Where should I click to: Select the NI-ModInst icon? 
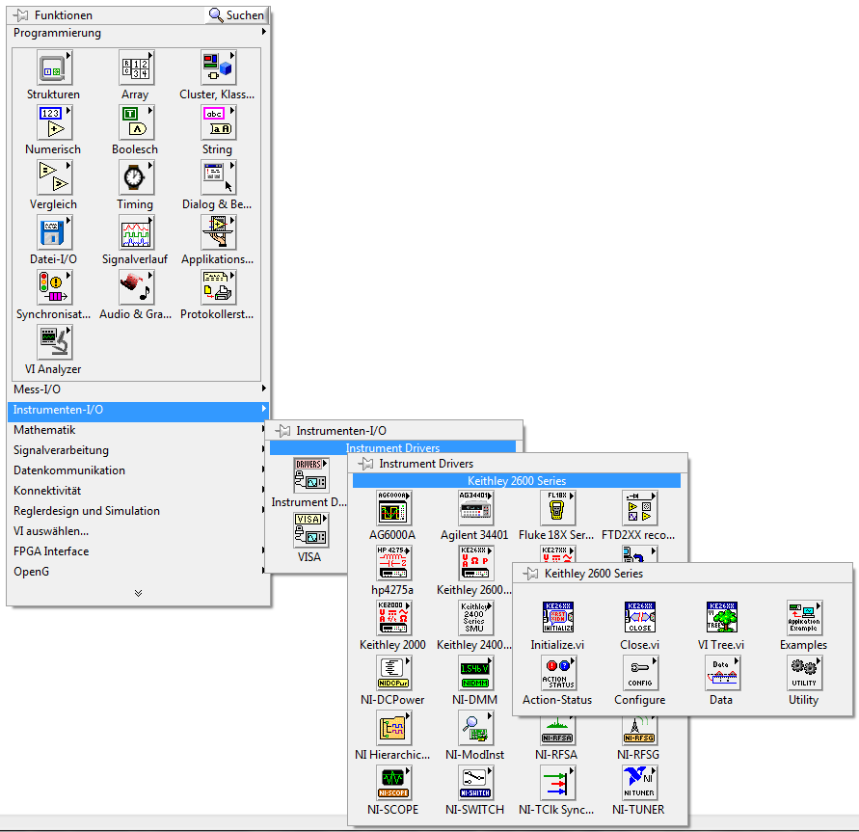[475, 728]
